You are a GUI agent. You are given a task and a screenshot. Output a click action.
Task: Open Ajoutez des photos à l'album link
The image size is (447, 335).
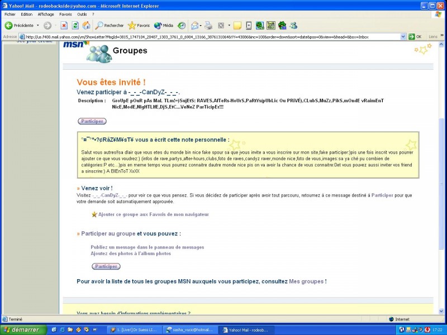[x=131, y=253]
